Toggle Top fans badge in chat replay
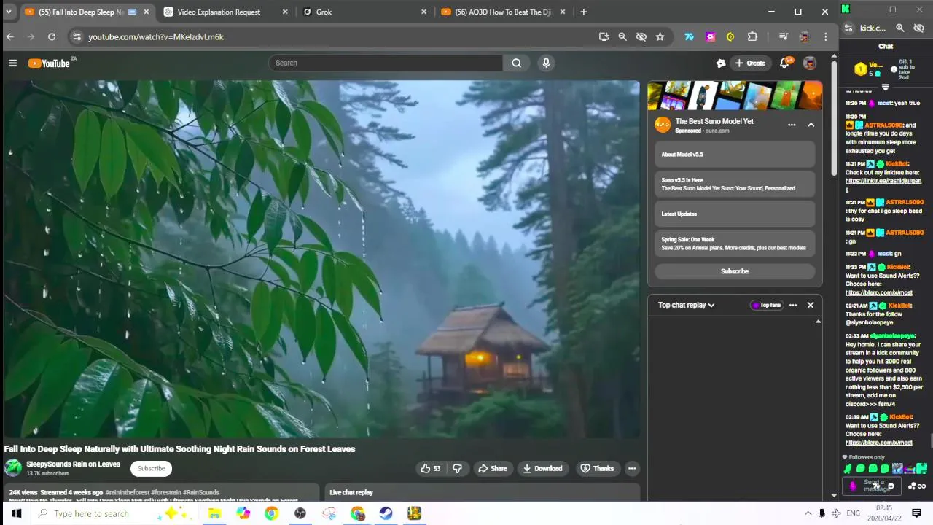 tap(766, 305)
